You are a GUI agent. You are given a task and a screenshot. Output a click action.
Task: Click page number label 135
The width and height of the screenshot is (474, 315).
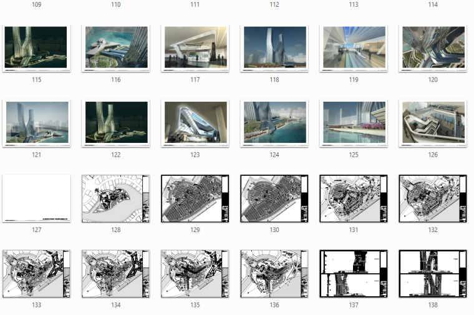(195, 305)
